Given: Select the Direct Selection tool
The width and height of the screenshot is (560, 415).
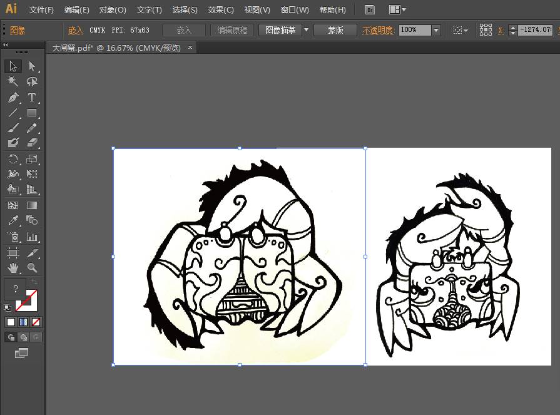Looking at the screenshot, I should pyautogui.click(x=32, y=66).
